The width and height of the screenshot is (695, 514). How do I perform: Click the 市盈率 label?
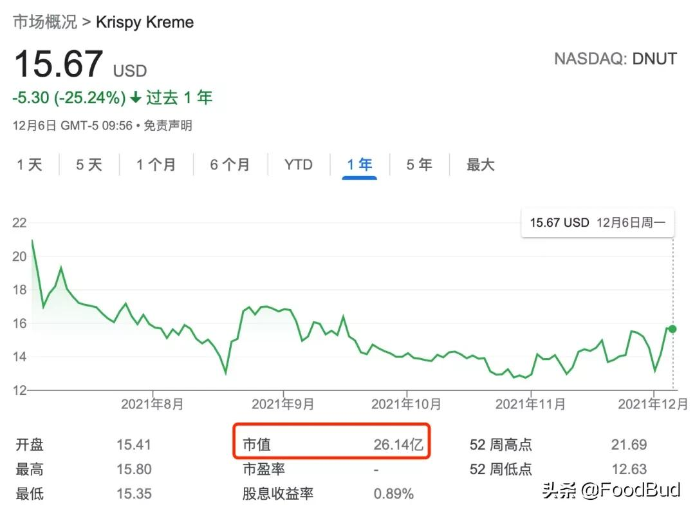tap(264, 469)
